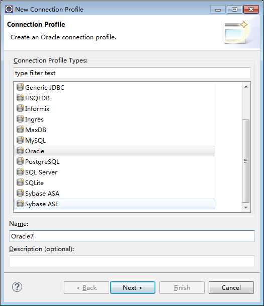Click the PostgreSQL database icon
This screenshot has height=306, width=264.
pyautogui.click(x=20, y=161)
